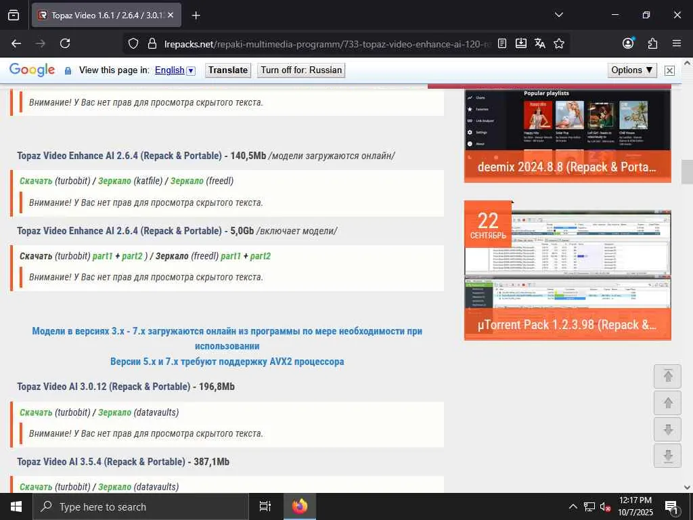Click the install/download page icon in address bar

(x=521, y=43)
